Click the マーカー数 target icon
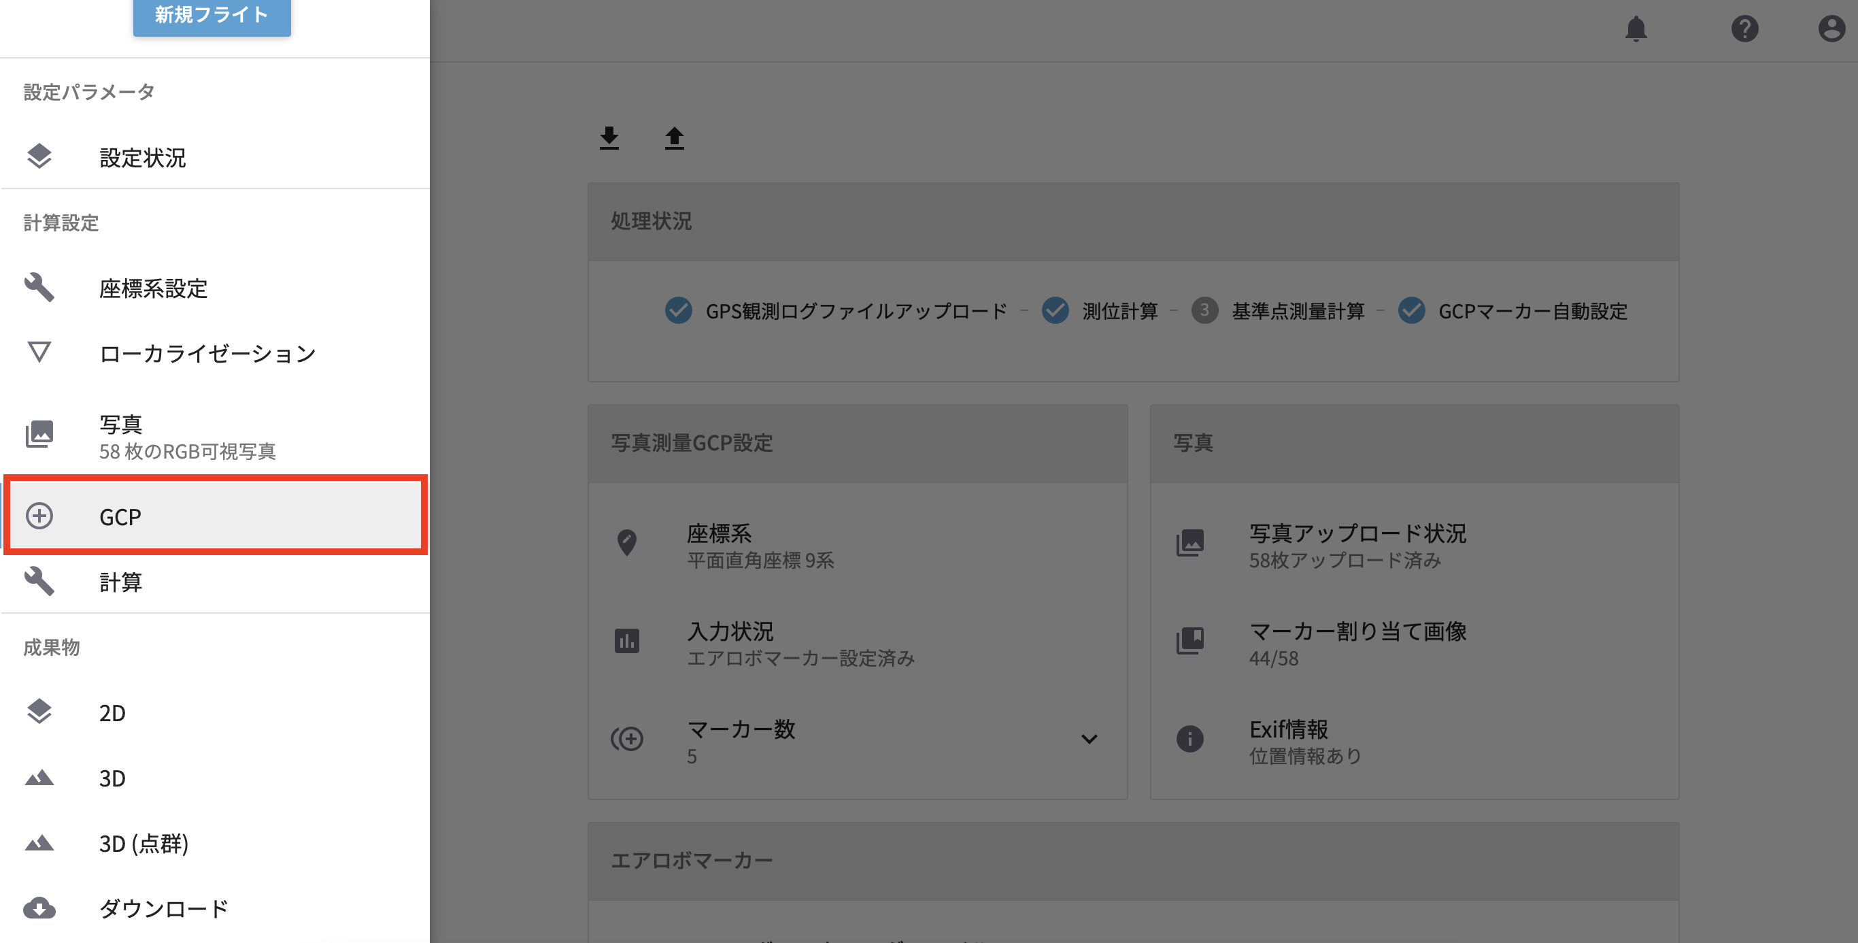The image size is (1858, 943). [x=627, y=738]
